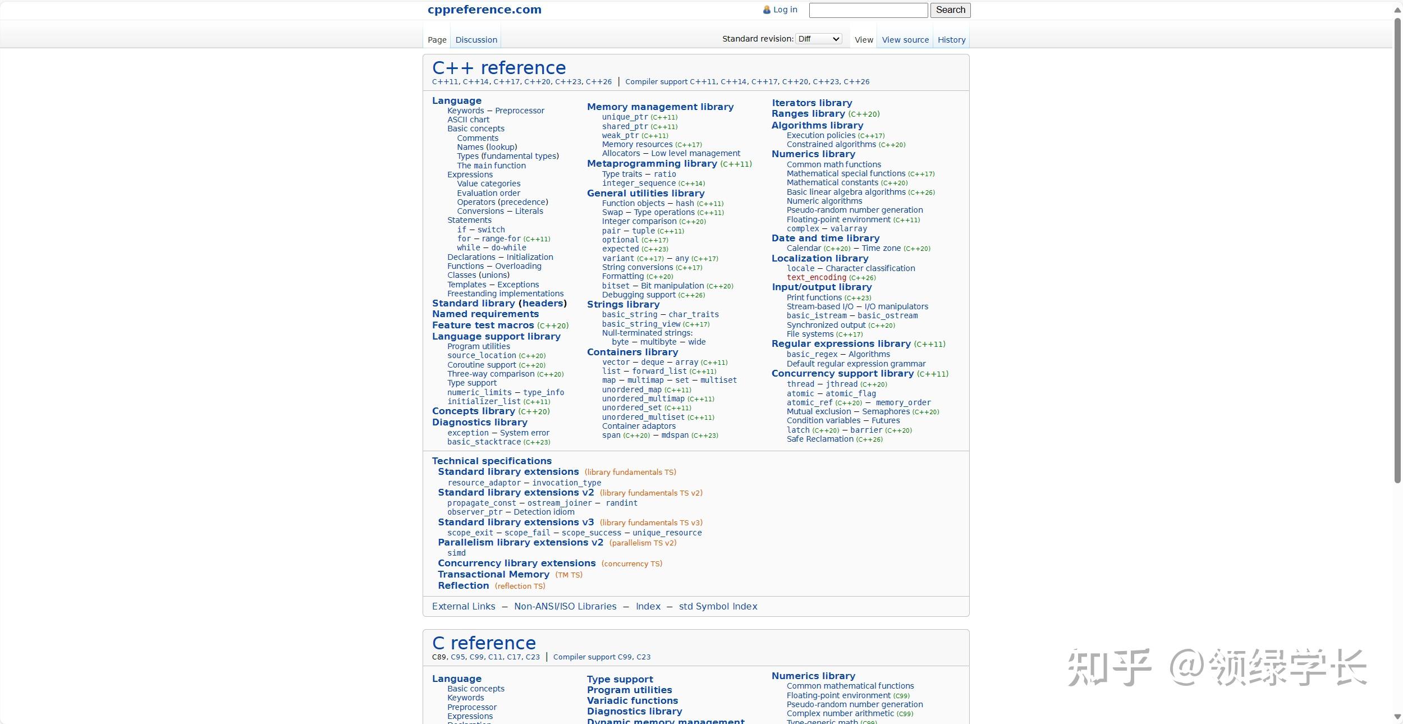Click the scrollbar down arrow
Screen dimensions: 1403x724
(1397, 717)
